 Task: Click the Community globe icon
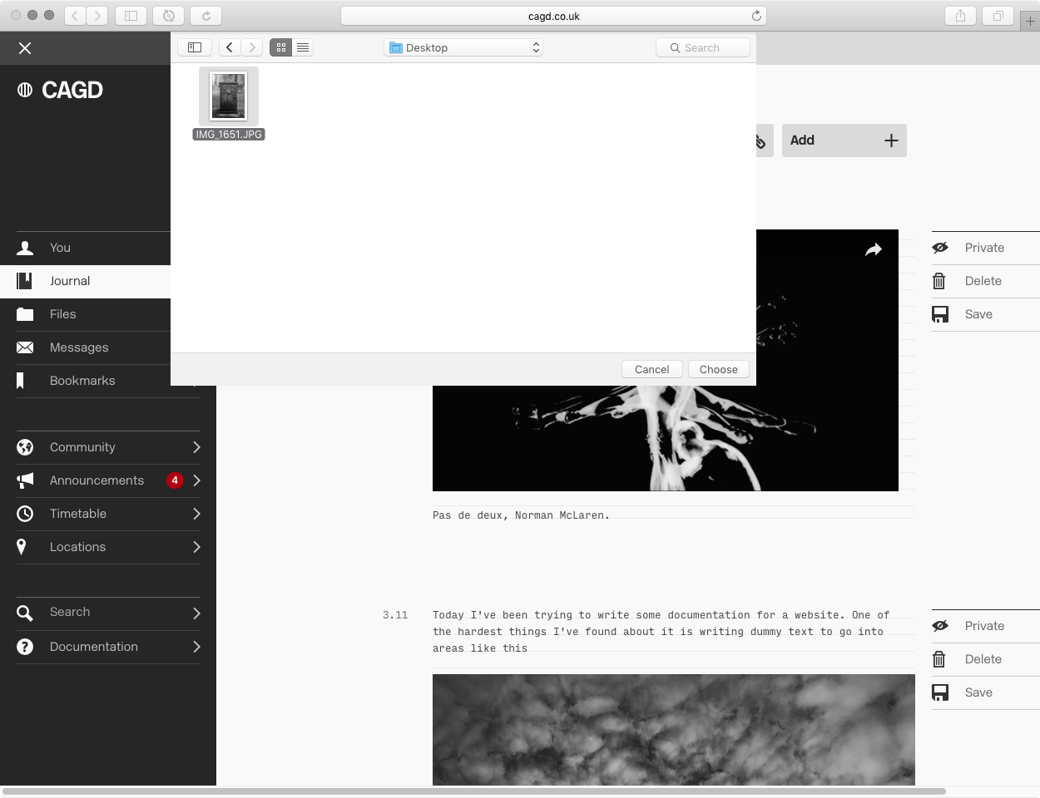tap(25, 447)
